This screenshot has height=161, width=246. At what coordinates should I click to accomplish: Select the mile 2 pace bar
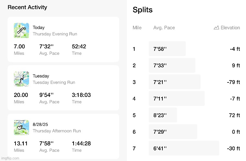[x=172, y=65]
